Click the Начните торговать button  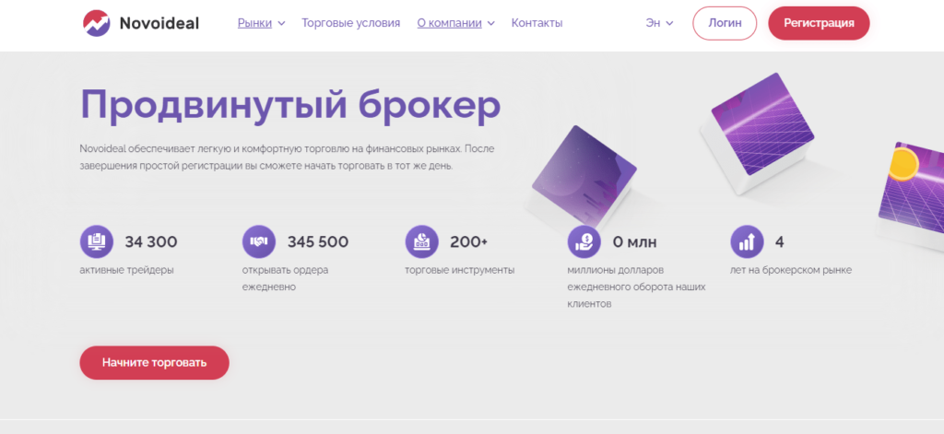[x=154, y=362]
